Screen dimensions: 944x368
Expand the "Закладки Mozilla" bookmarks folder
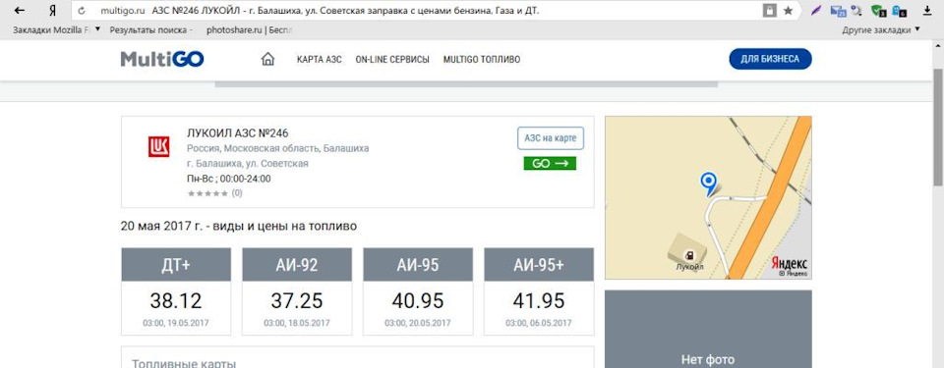point(57,29)
